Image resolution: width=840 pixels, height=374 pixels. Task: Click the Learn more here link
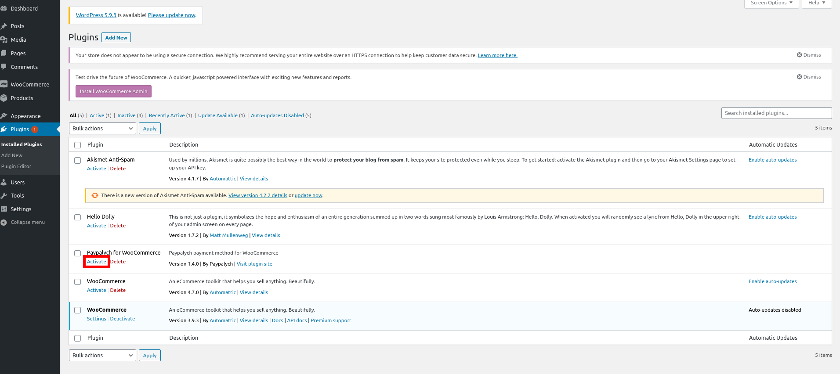[498, 55]
